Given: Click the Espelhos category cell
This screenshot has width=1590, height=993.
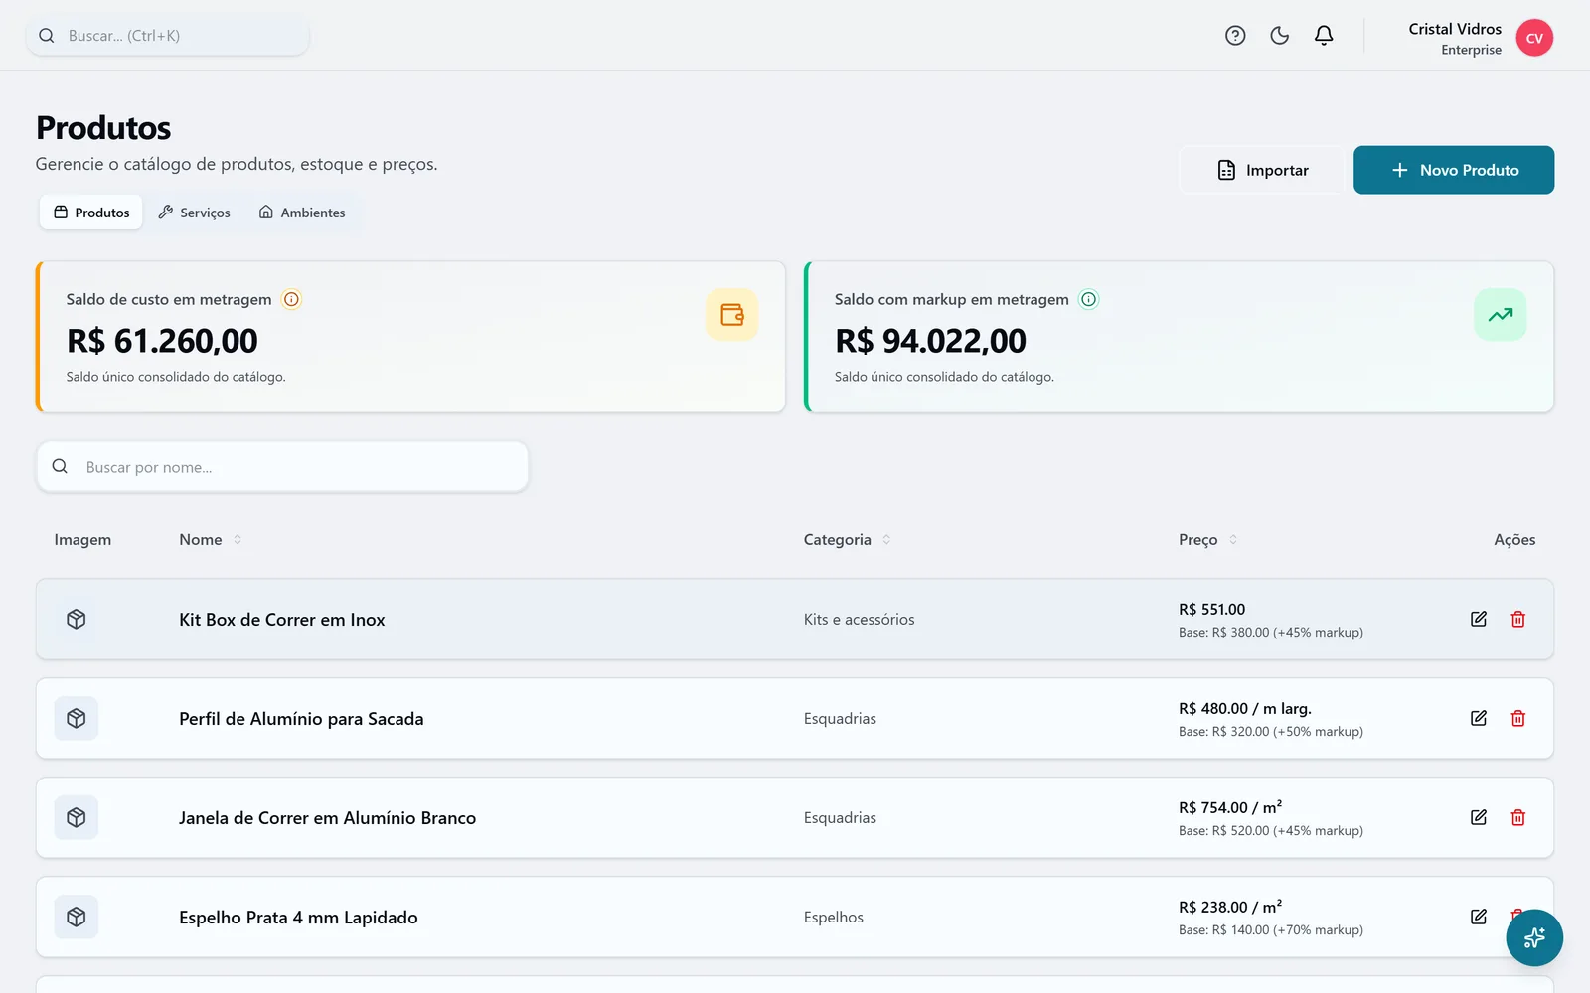Looking at the screenshot, I should [834, 918].
